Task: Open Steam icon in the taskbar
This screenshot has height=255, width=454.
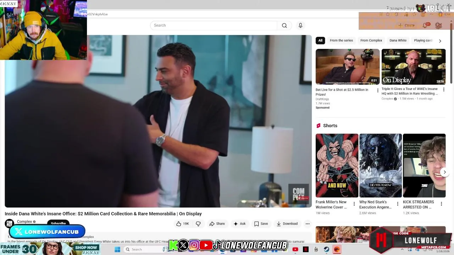Action: pyautogui.click(x=326, y=249)
